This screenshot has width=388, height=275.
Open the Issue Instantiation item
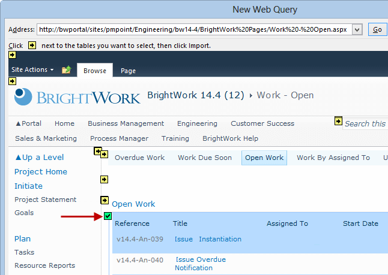coord(208,239)
